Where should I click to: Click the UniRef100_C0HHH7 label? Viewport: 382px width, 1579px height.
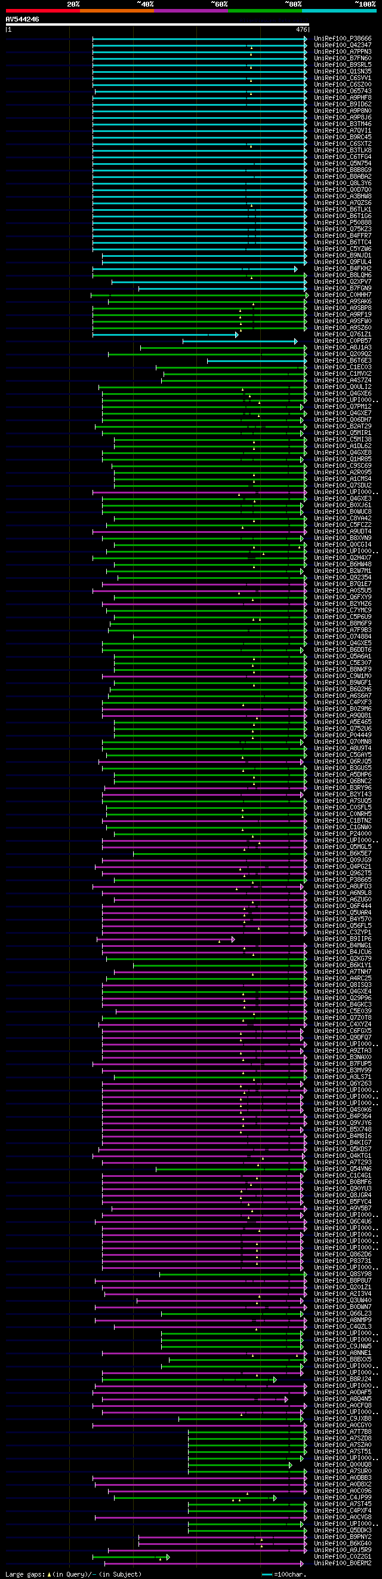[343, 295]
